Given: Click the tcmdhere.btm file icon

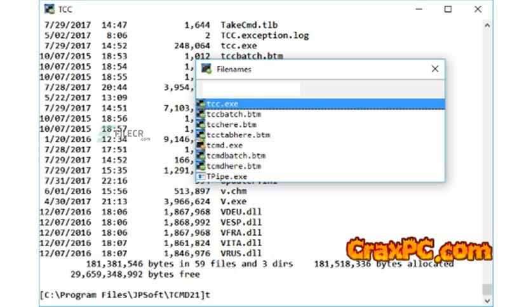Looking at the screenshot, I should click(201, 166).
